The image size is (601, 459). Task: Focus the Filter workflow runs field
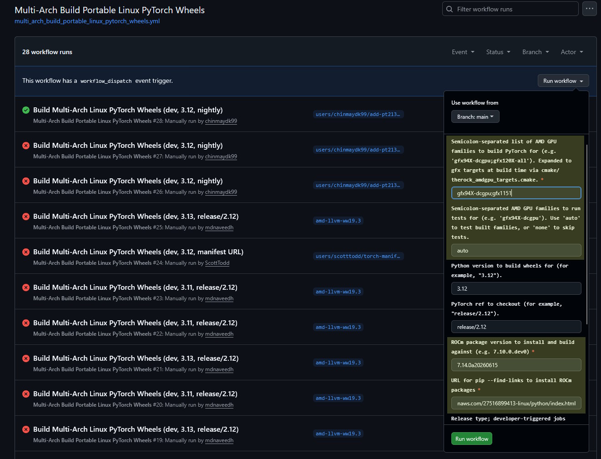(510, 9)
